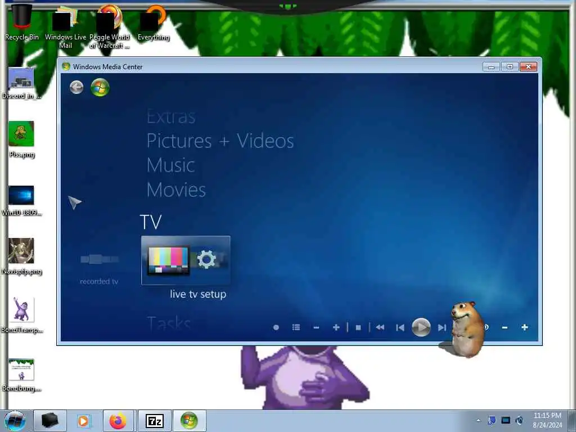Viewport: 576px width, 432px height.
Task: Go back with the Media Center back arrow
Action: (76, 87)
